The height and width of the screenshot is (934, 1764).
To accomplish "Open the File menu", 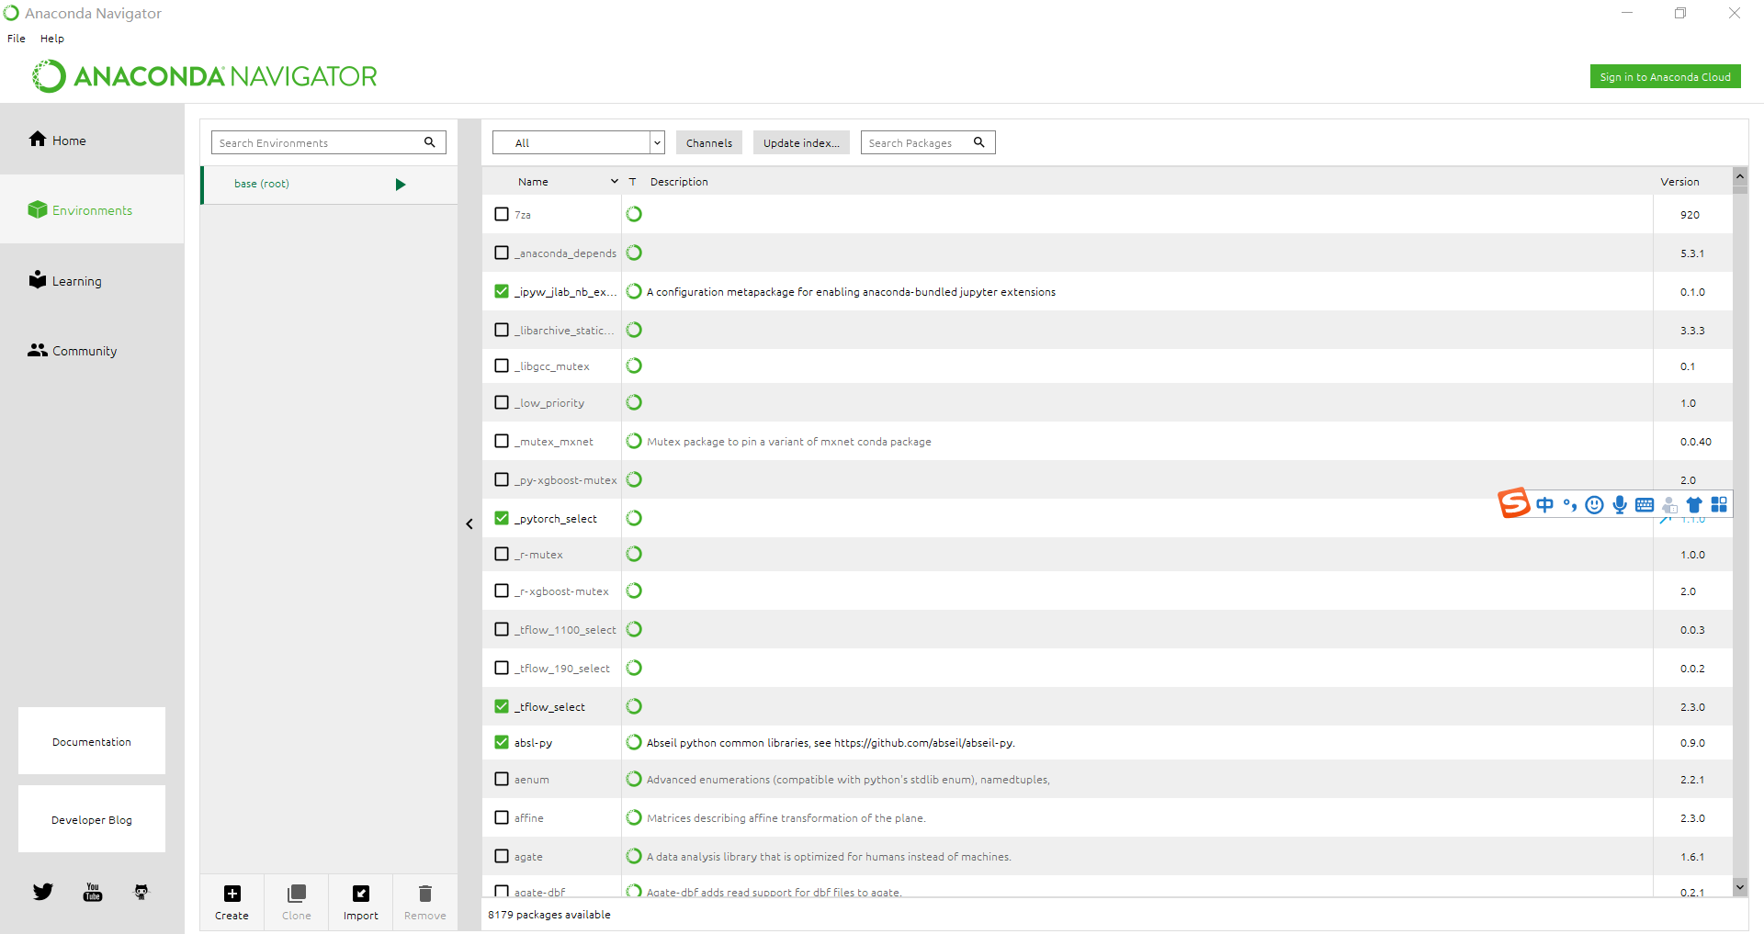I will point(17,39).
